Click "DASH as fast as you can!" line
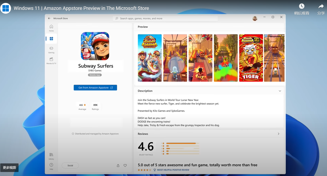Screen dimensions: 327x176 [x=152, y=118]
